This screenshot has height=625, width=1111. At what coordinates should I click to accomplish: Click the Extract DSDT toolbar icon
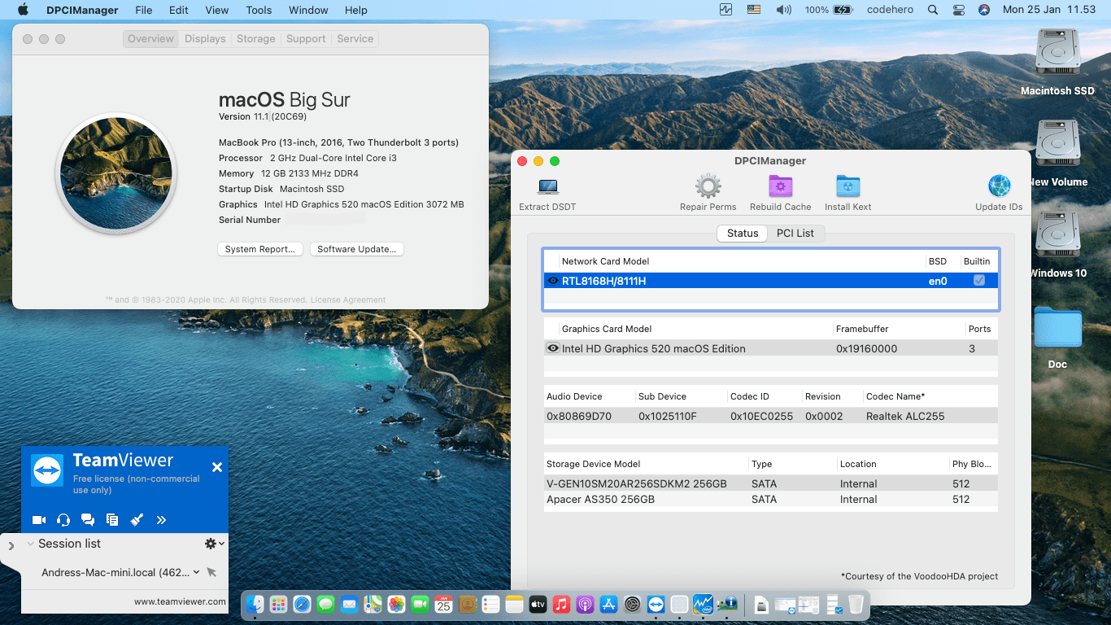[x=547, y=187]
